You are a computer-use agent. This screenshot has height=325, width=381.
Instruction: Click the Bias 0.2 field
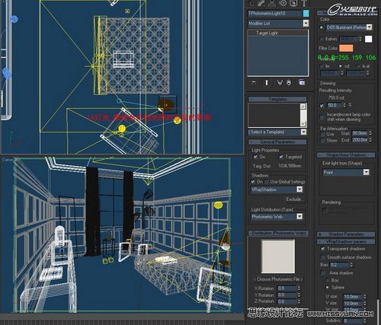339,265
